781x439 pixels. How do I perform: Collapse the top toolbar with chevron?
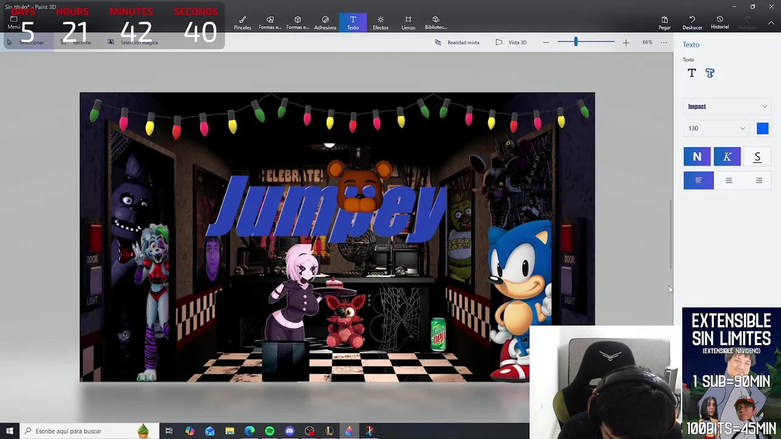point(772,23)
